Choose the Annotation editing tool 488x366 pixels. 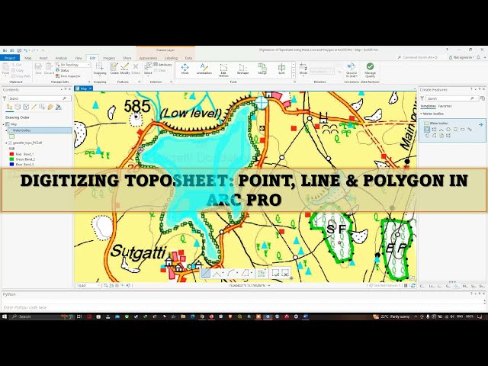coord(204,69)
